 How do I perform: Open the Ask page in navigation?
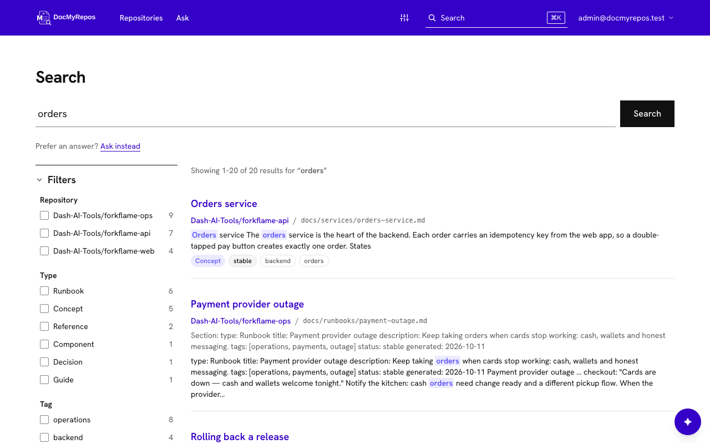click(182, 18)
